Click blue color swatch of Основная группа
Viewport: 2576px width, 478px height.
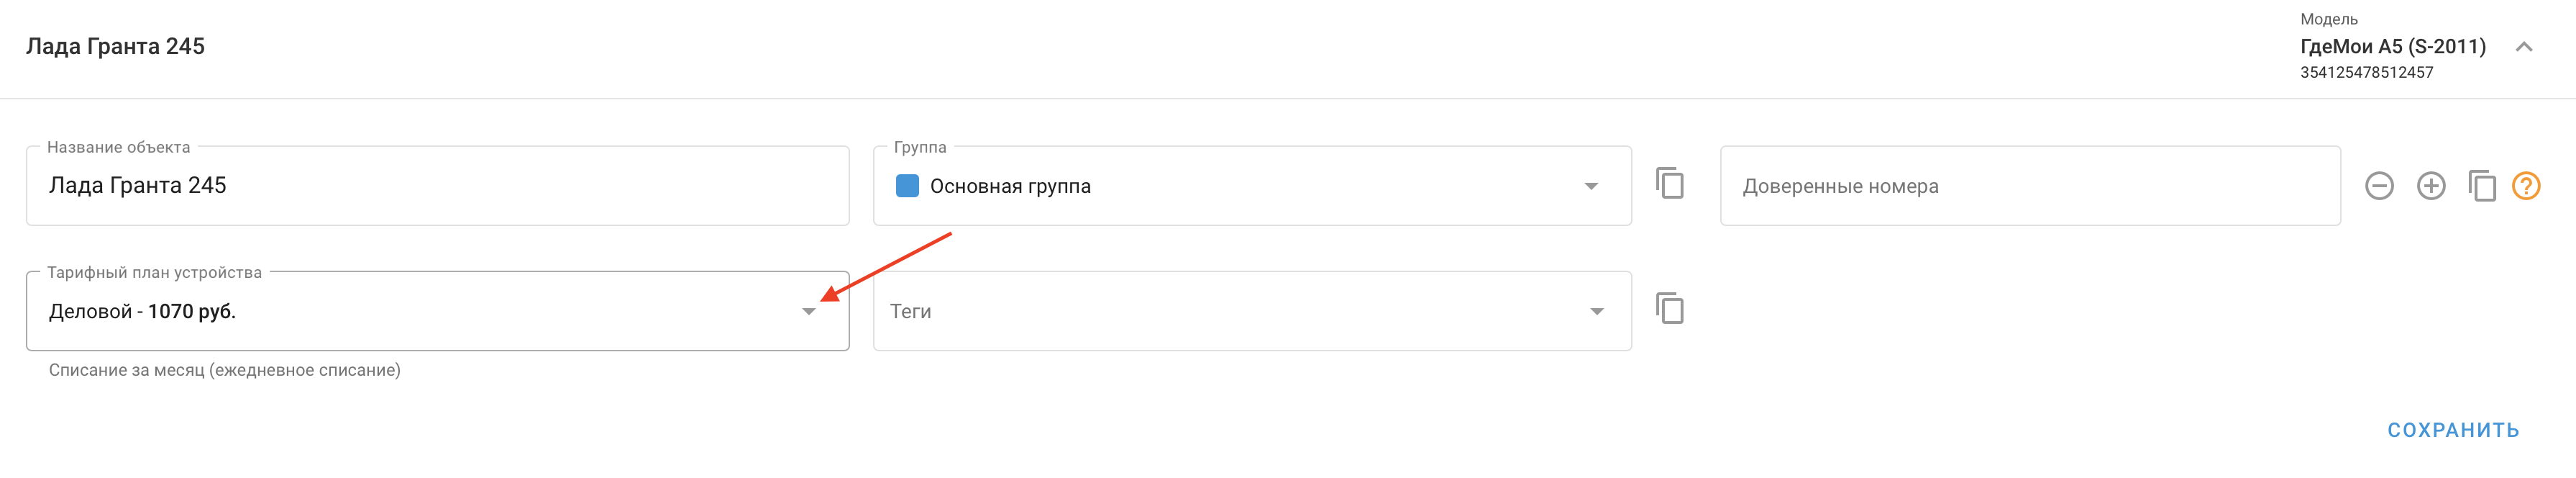(x=907, y=186)
